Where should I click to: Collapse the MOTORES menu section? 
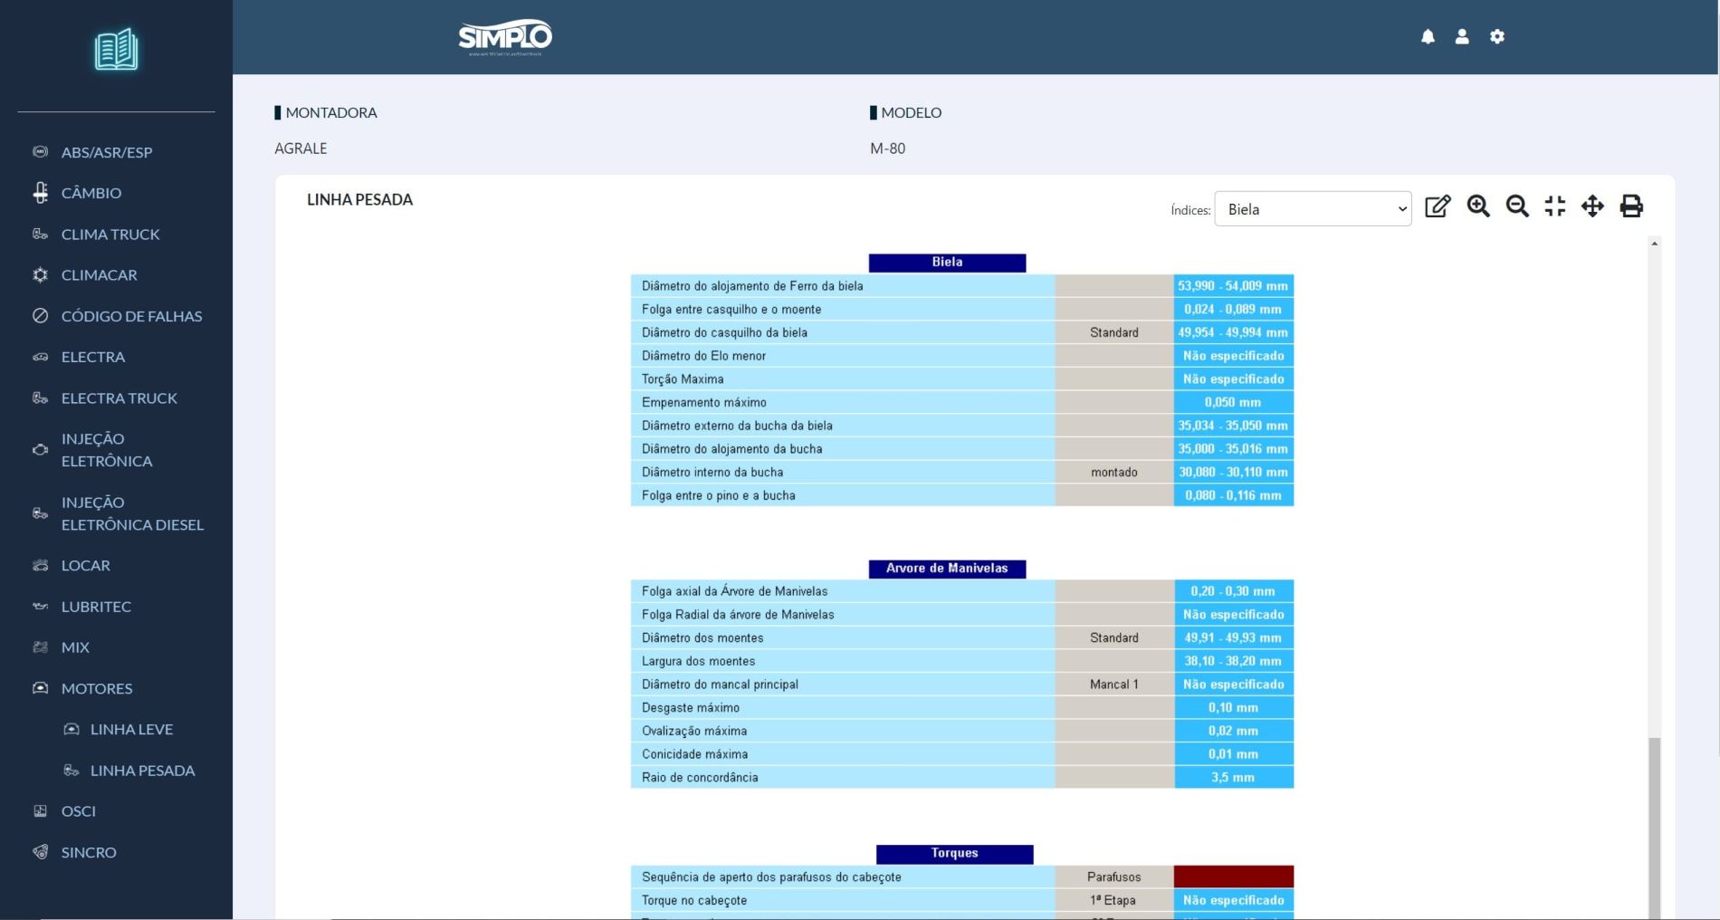pyautogui.click(x=97, y=688)
